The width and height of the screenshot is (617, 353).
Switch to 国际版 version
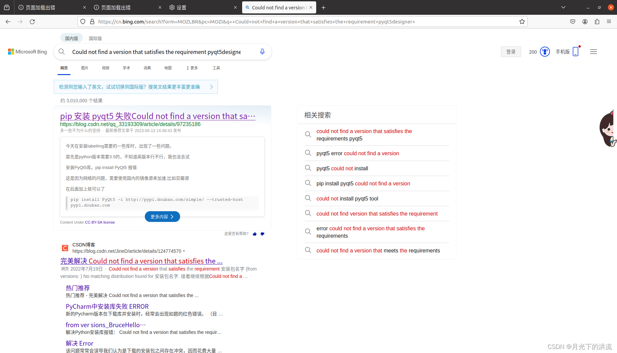coord(95,38)
